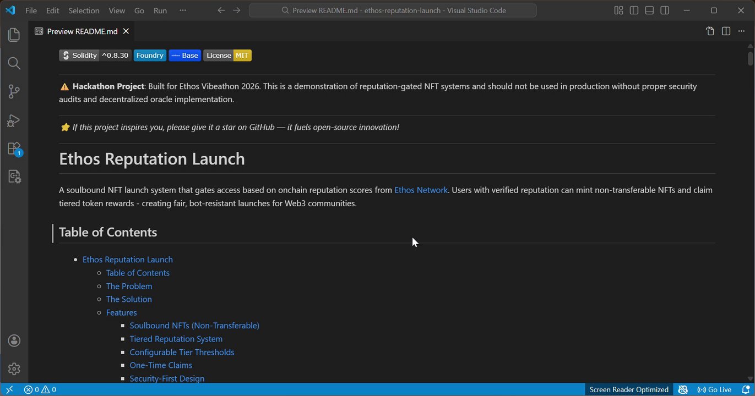Click the Solidity ^0.8.30 badge
The height and width of the screenshot is (396, 755).
click(x=95, y=56)
